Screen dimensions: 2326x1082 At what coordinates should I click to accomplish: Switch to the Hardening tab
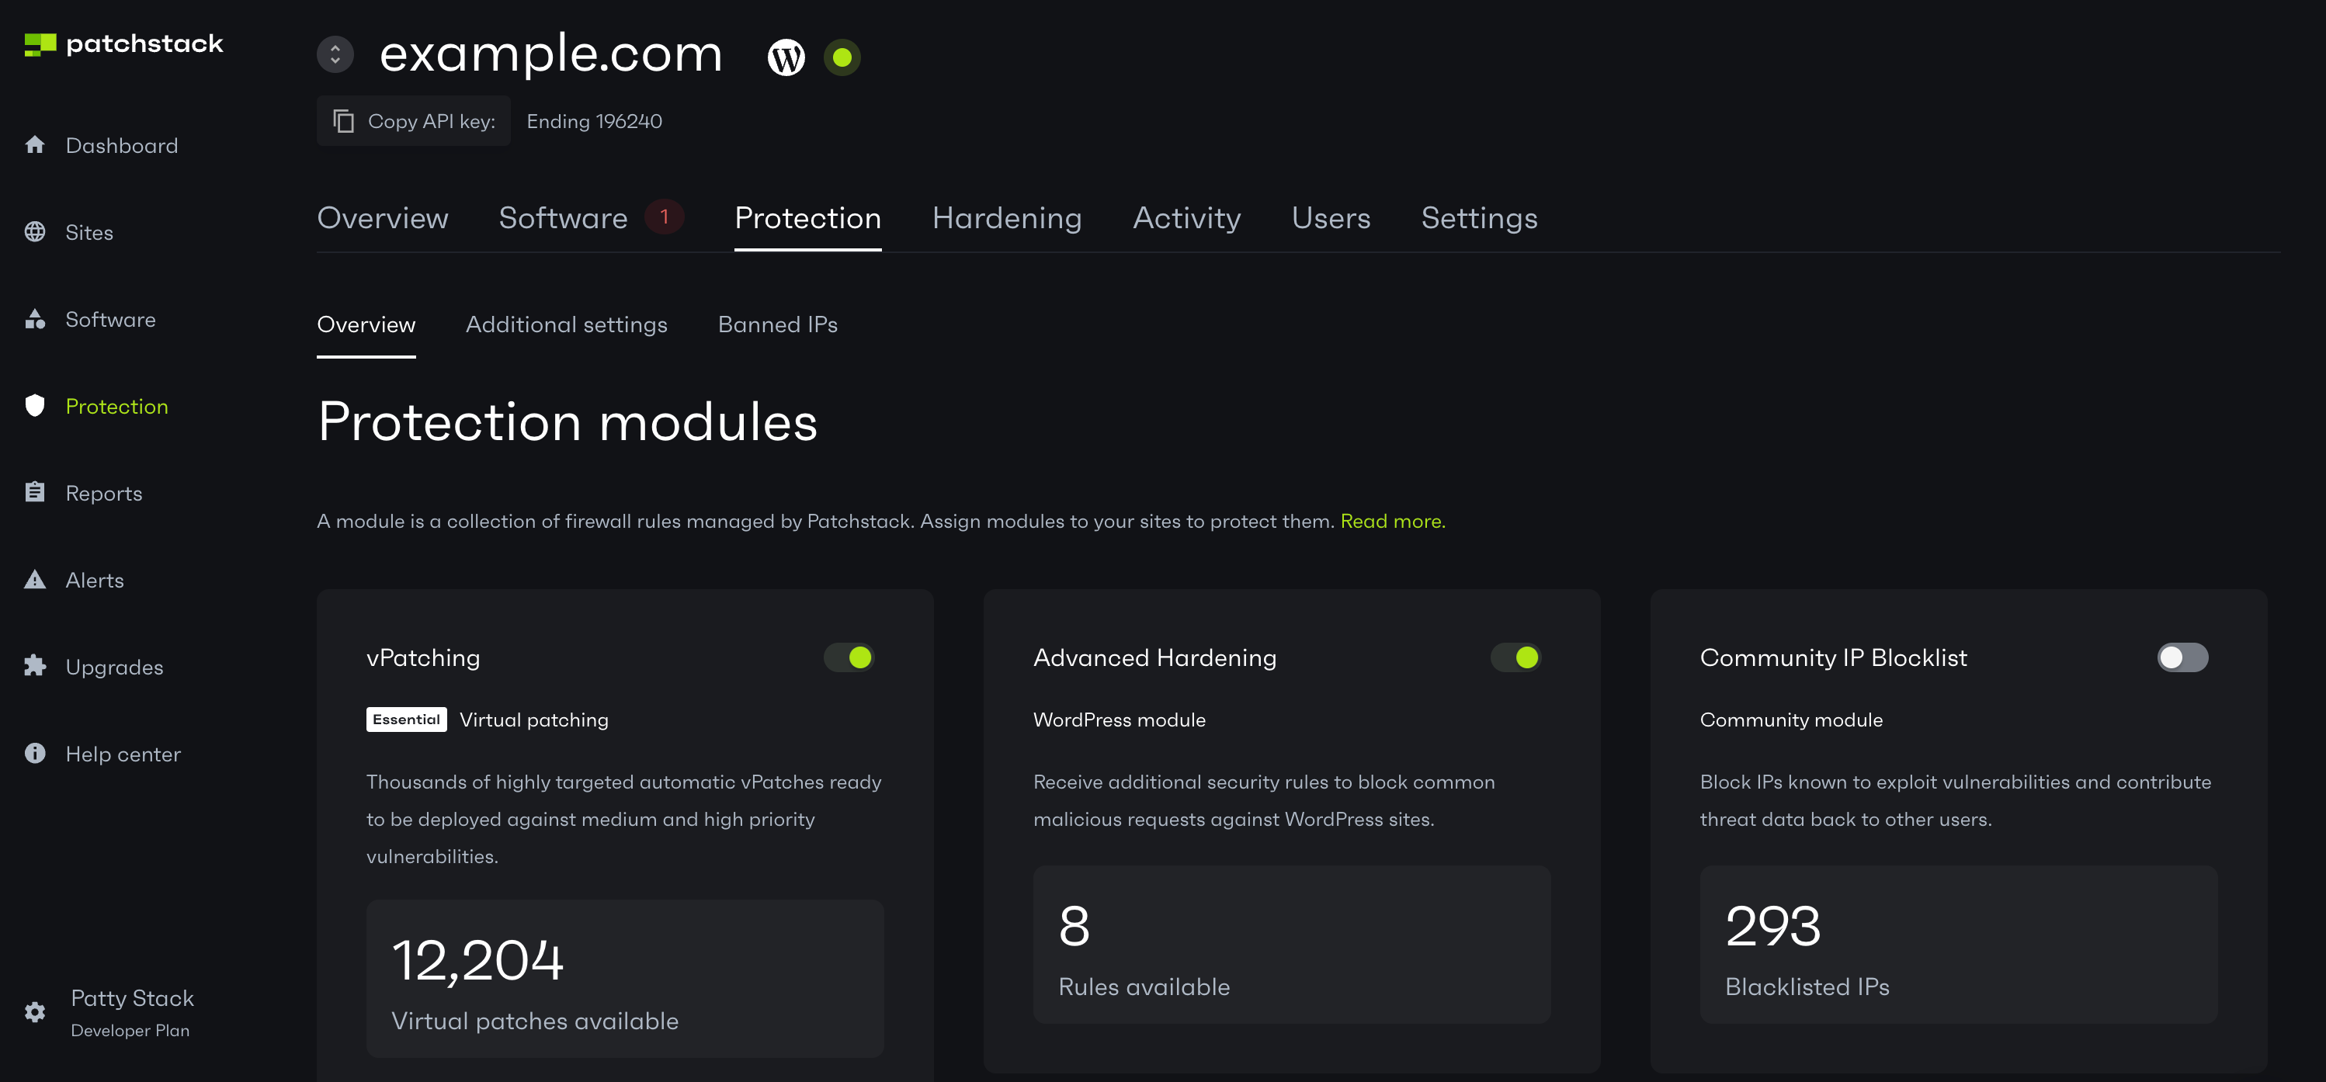point(1006,217)
